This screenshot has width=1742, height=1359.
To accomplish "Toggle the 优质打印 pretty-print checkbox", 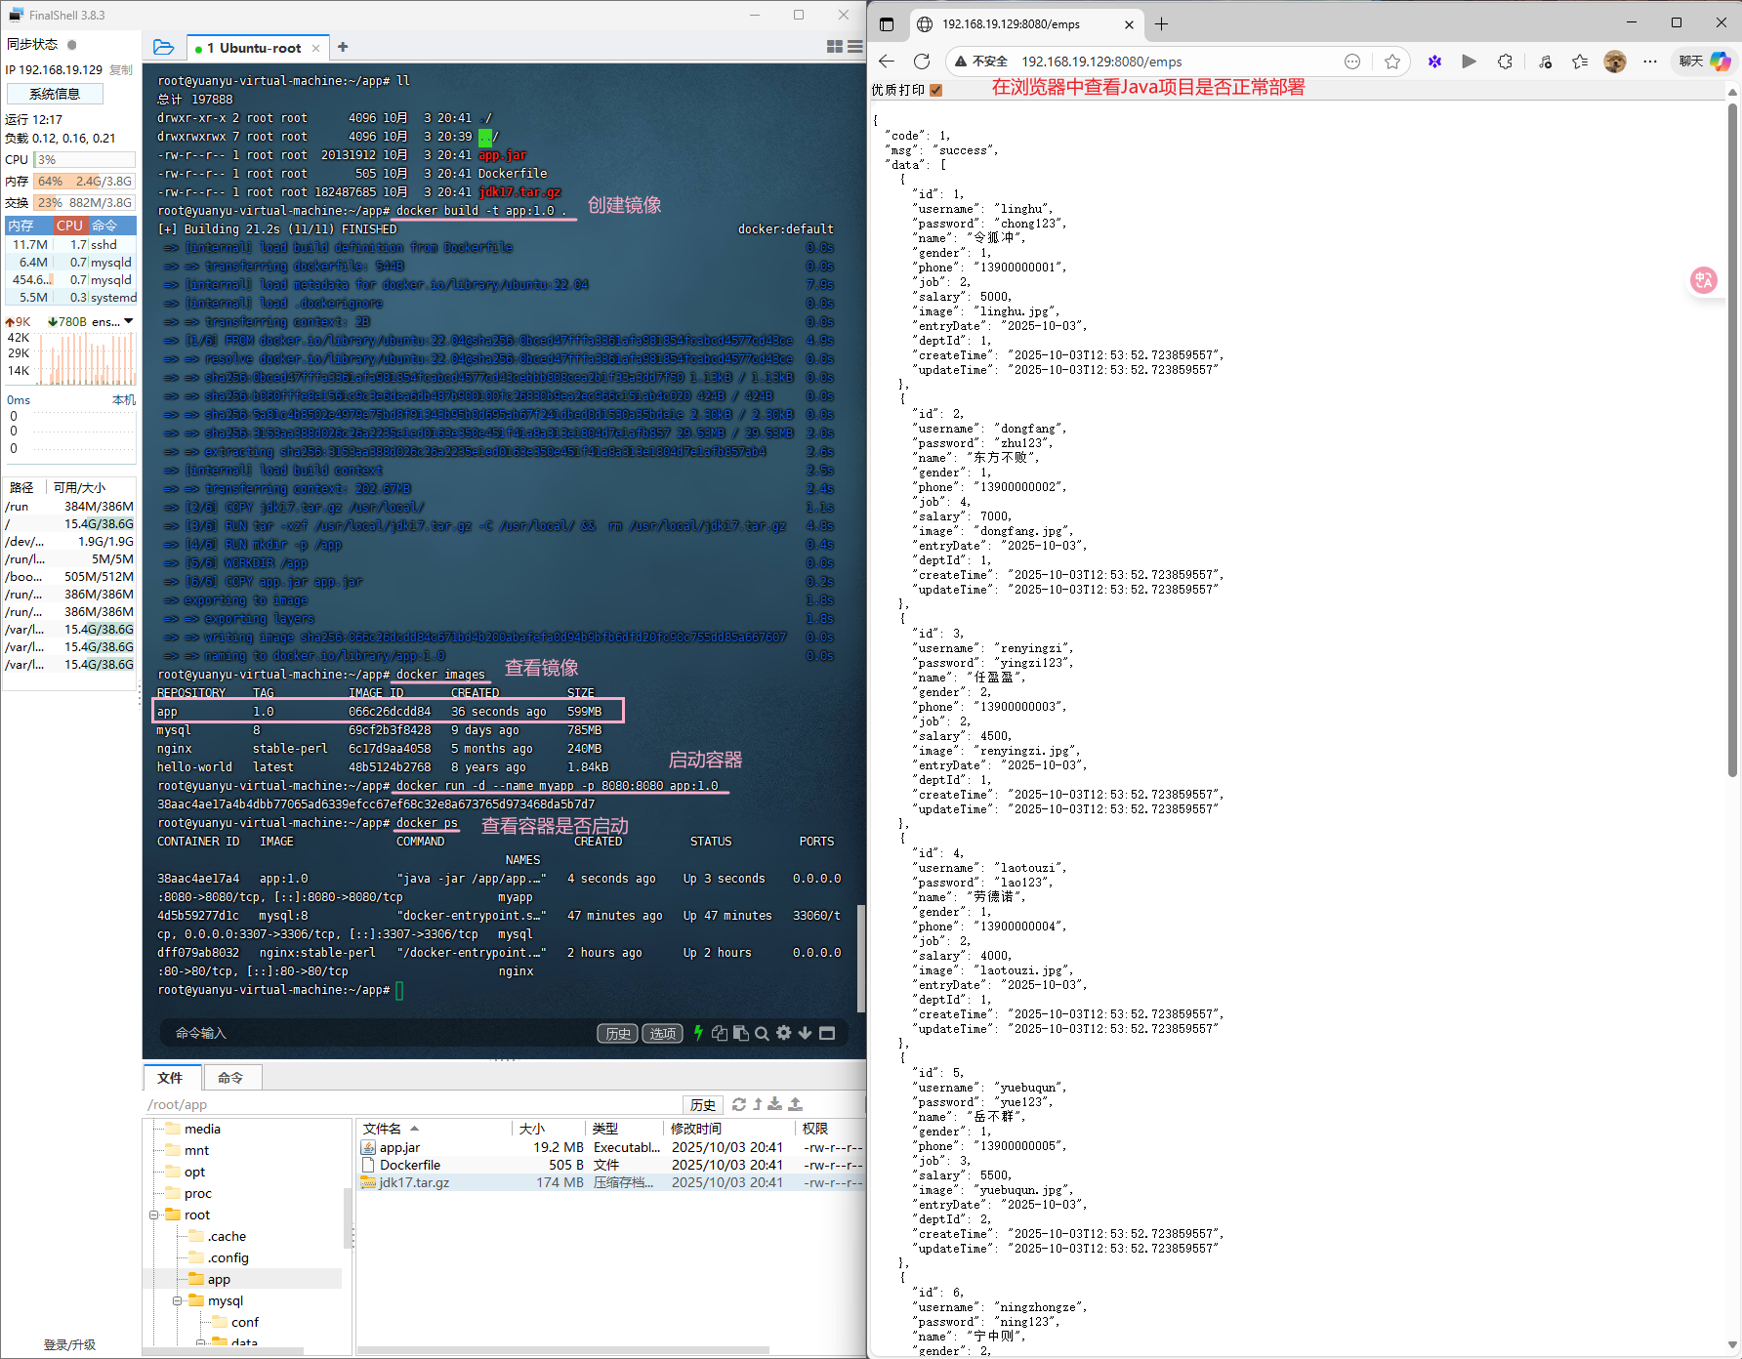I will point(935,90).
